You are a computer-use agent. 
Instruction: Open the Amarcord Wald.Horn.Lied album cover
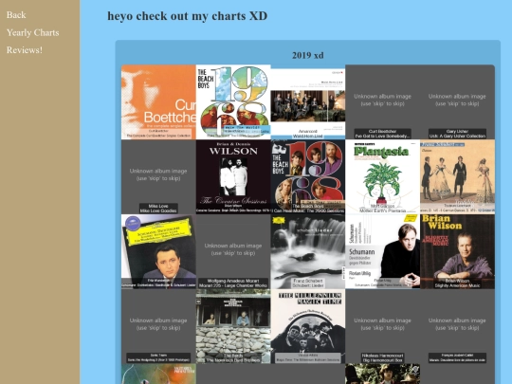308,102
